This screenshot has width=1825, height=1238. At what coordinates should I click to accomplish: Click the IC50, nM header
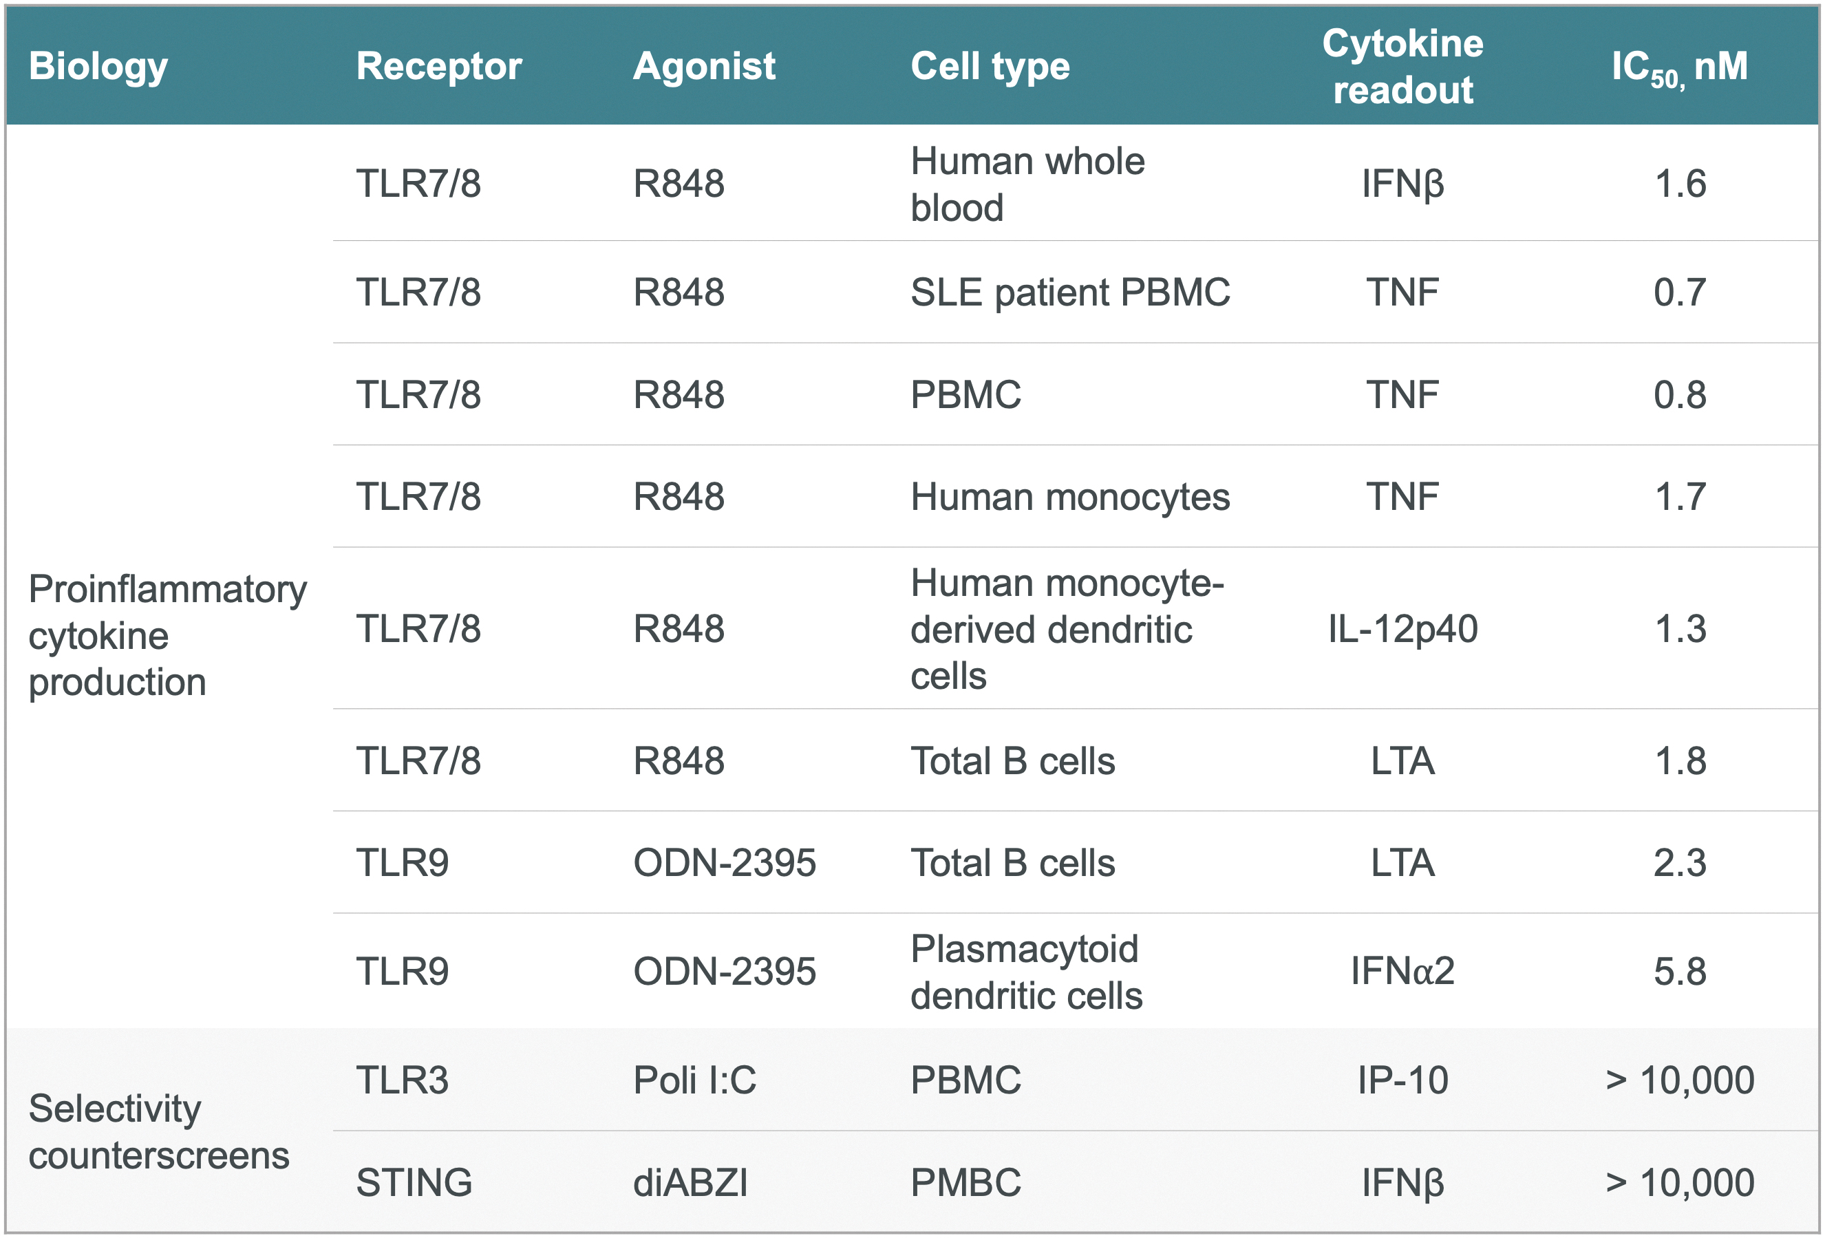1680,67
